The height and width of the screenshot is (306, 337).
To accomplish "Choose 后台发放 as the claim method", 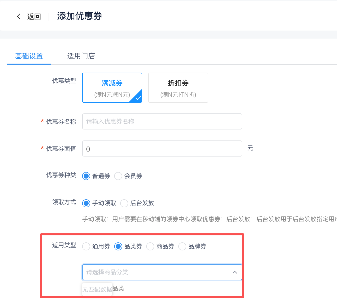I will click(x=124, y=203).
